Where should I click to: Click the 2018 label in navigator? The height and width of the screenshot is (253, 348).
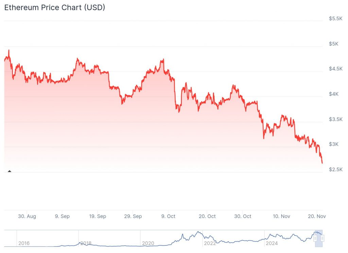pyautogui.click(x=86, y=243)
